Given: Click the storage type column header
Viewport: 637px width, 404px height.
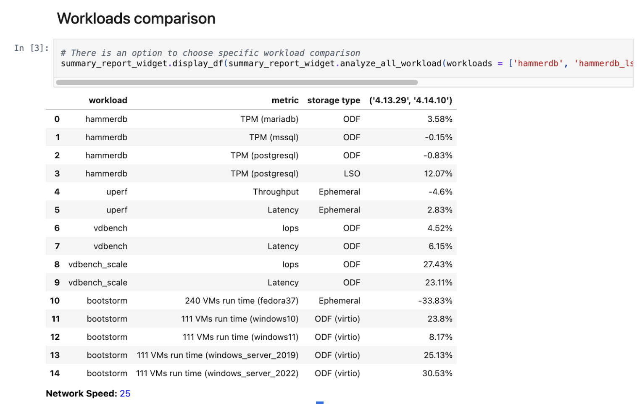Looking at the screenshot, I should 334,100.
